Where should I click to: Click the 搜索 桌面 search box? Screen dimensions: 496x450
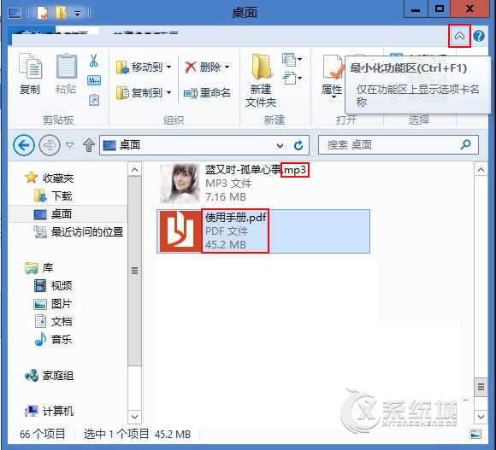[398, 145]
